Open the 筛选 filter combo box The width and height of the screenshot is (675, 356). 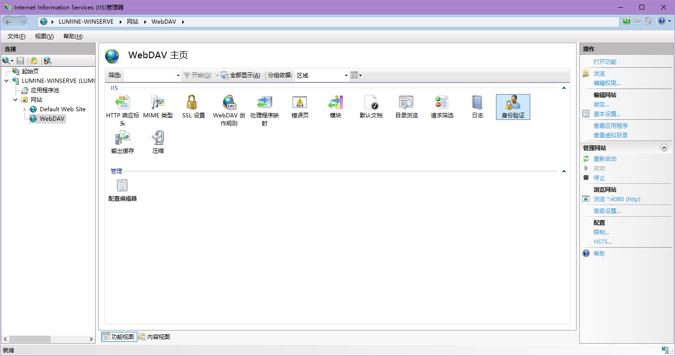pos(152,75)
